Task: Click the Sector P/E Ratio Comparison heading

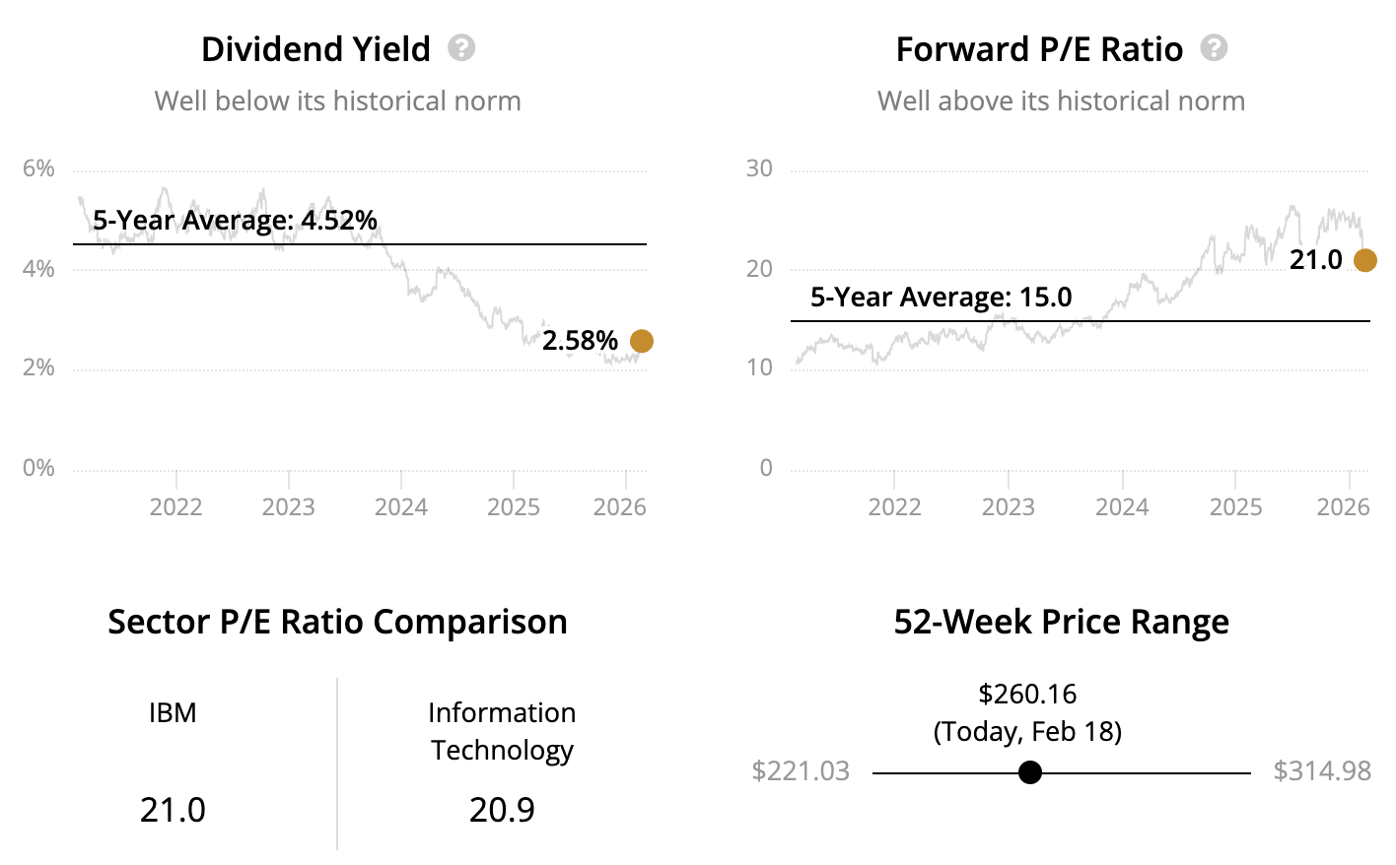Action: tap(337, 622)
